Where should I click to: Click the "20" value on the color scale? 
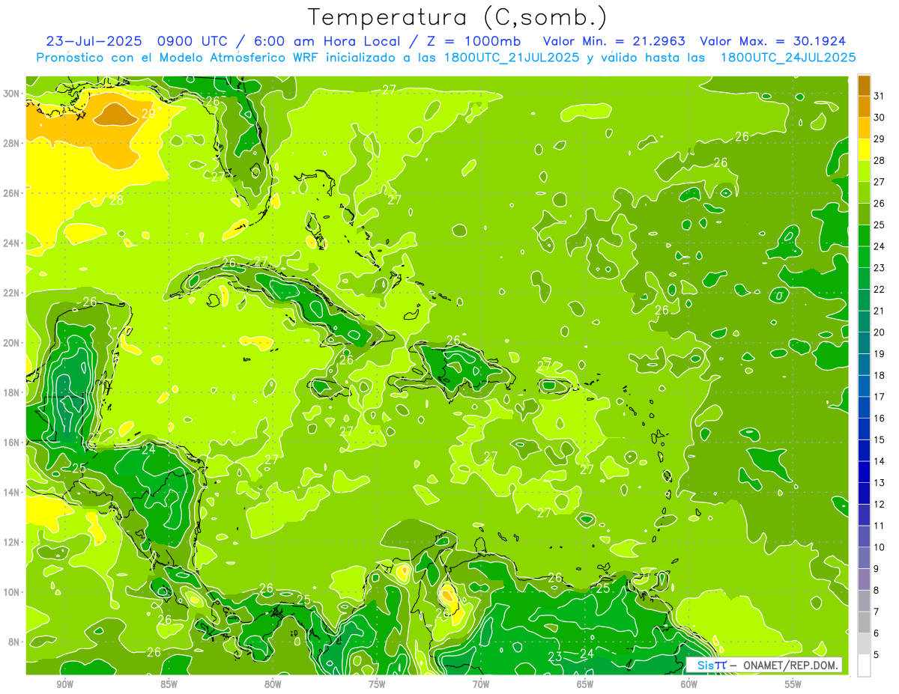tap(880, 332)
